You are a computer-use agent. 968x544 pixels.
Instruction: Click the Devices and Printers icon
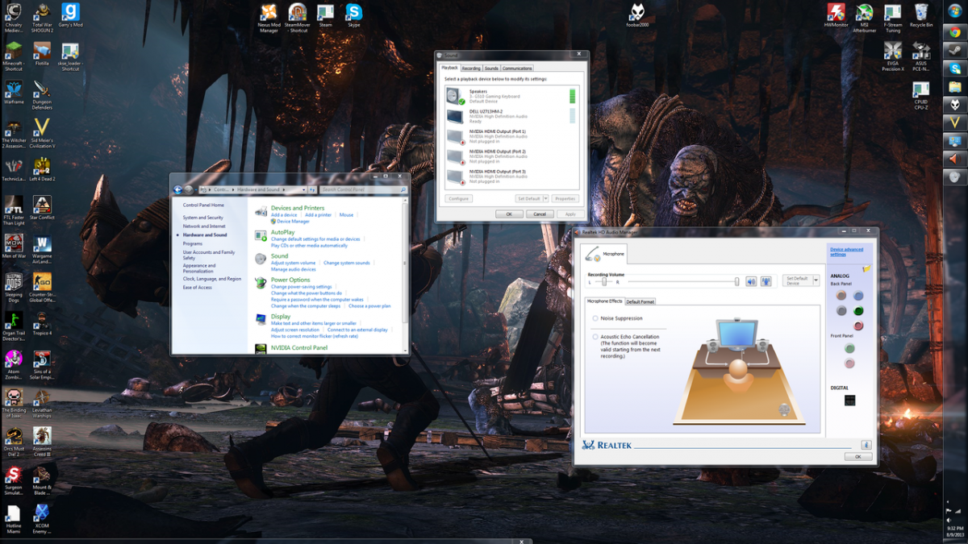(x=261, y=211)
